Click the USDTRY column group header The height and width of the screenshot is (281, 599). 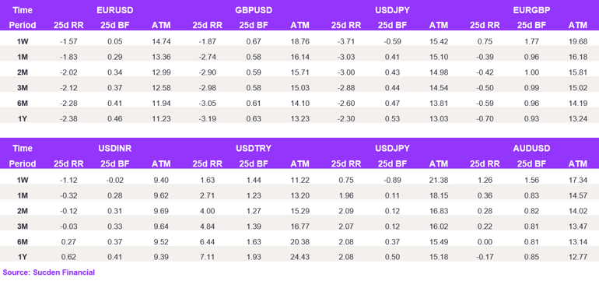click(254, 149)
